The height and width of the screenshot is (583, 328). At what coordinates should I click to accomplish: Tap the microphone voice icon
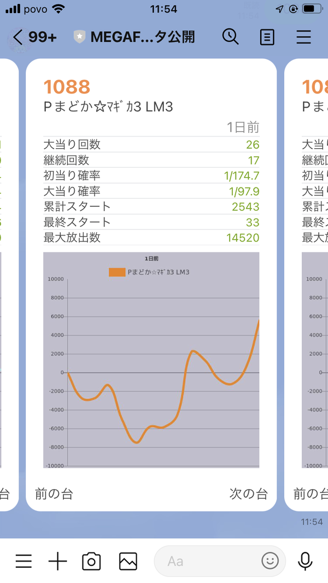[305, 561]
